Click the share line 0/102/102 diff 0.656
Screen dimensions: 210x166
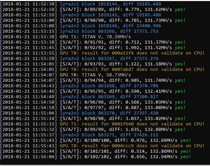click(x=95, y=157)
